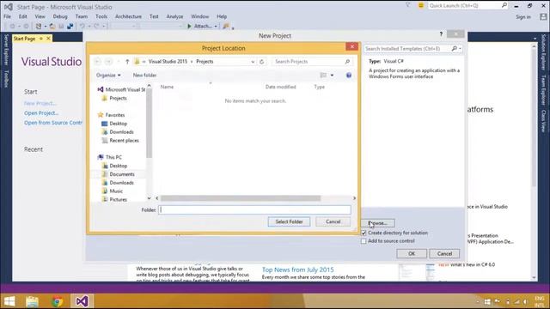Click the Folder name input field
550x309 pixels.
pos(254,209)
